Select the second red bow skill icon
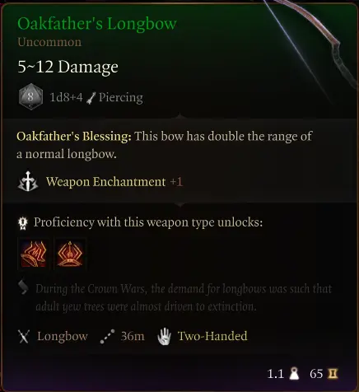The height and width of the screenshot is (392, 359). click(70, 254)
